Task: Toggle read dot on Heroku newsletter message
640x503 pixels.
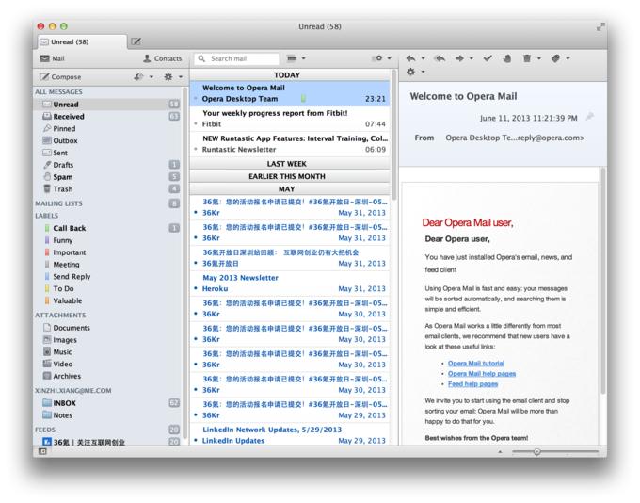Action: click(x=196, y=288)
